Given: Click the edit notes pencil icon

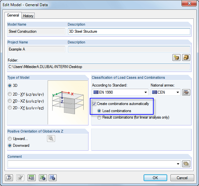Looking at the screenshot, I should [20, 178].
